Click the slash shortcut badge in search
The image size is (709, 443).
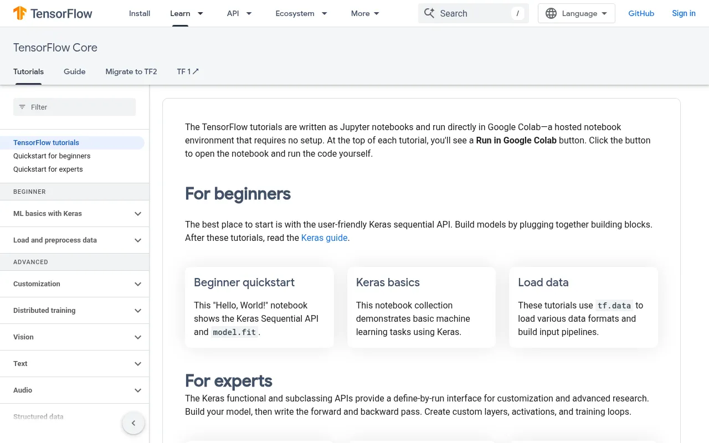[x=518, y=13]
